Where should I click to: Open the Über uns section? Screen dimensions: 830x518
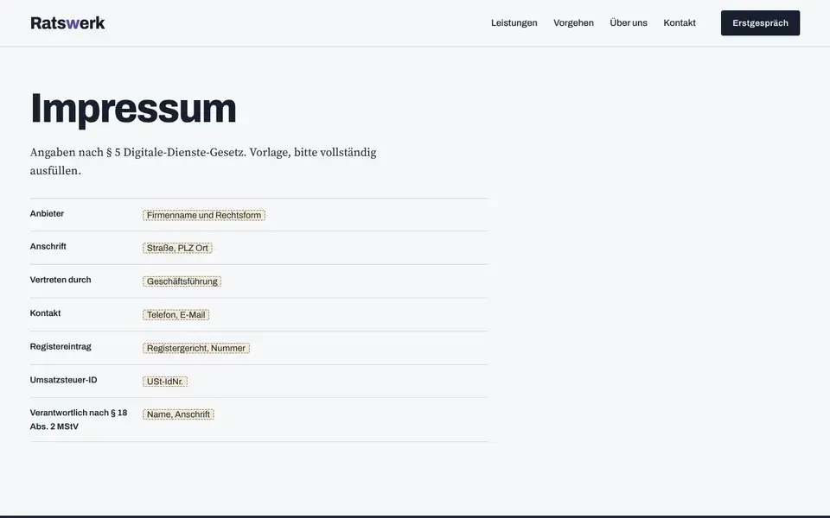click(x=629, y=22)
